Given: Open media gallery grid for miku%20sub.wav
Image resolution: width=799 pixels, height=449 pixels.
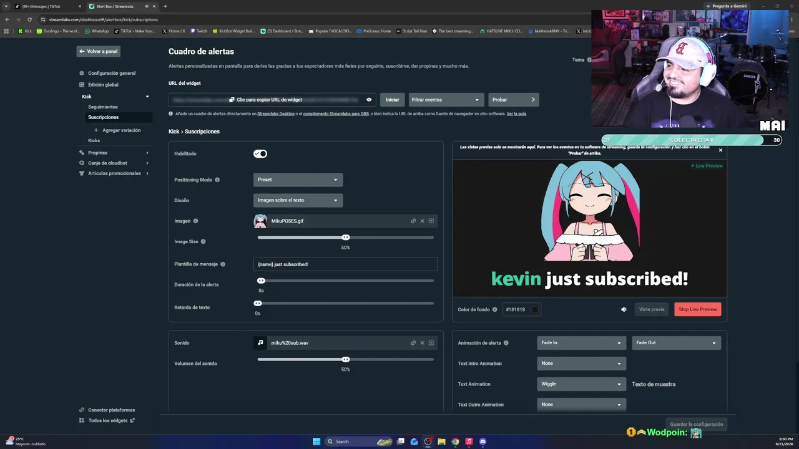Looking at the screenshot, I should point(431,343).
